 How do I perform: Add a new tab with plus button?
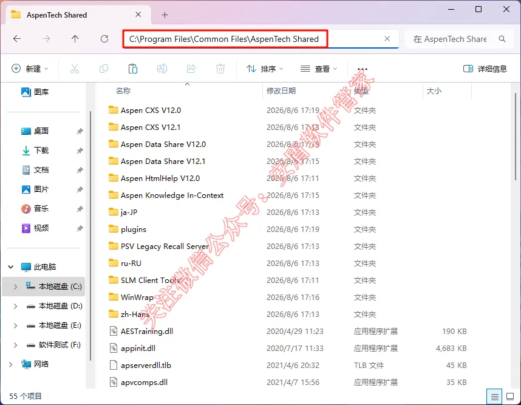pos(165,15)
